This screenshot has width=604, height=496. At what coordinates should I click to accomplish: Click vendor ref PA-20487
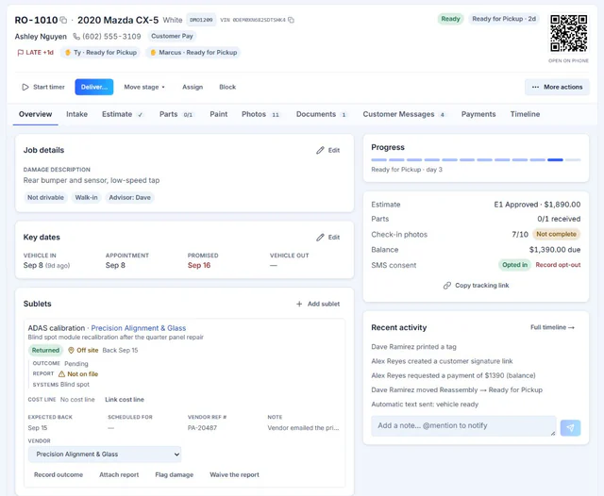point(202,428)
